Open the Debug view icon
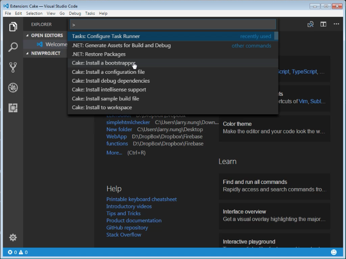Viewport: 346px width, 259px height. (13, 88)
